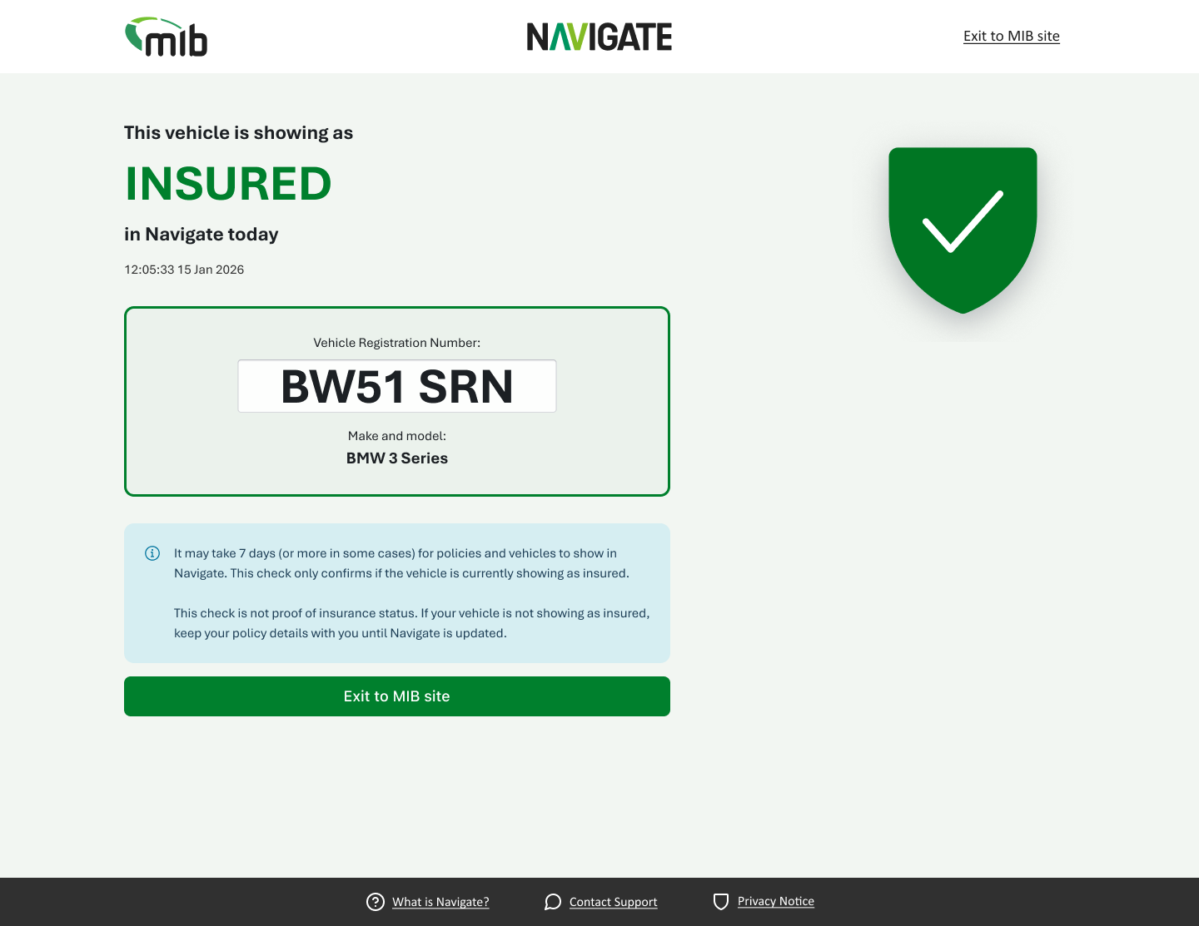Click the 'Vehicle Registration Number:' label
Viewport: 1199px width, 926px height.
click(397, 343)
